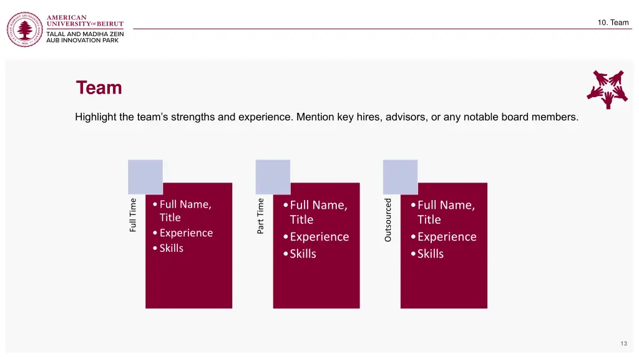Click the AUB cedar tree seal logo

coord(25,29)
